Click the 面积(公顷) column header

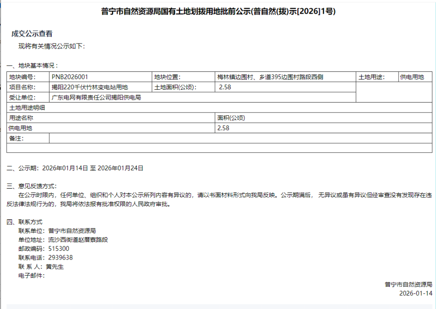coord(231,118)
